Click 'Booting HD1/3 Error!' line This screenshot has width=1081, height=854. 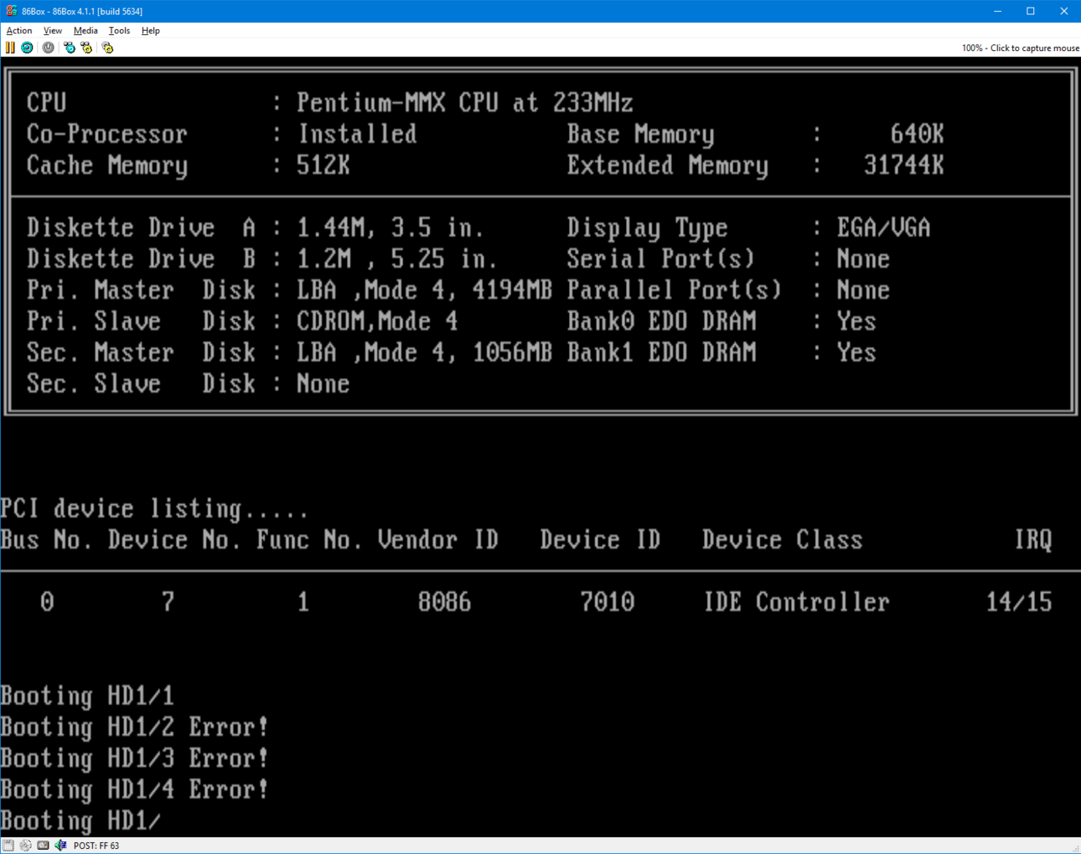tap(134, 759)
